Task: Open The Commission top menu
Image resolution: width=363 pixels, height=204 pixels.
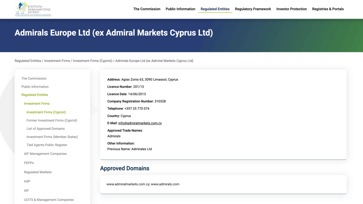Action: click(x=147, y=9)
